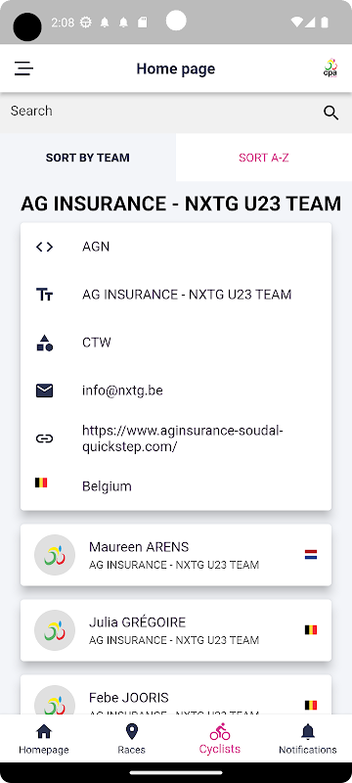The height and width of the screenshot is (783, 352).
Task: Open the hamburger menu
Action: point(23,69)
